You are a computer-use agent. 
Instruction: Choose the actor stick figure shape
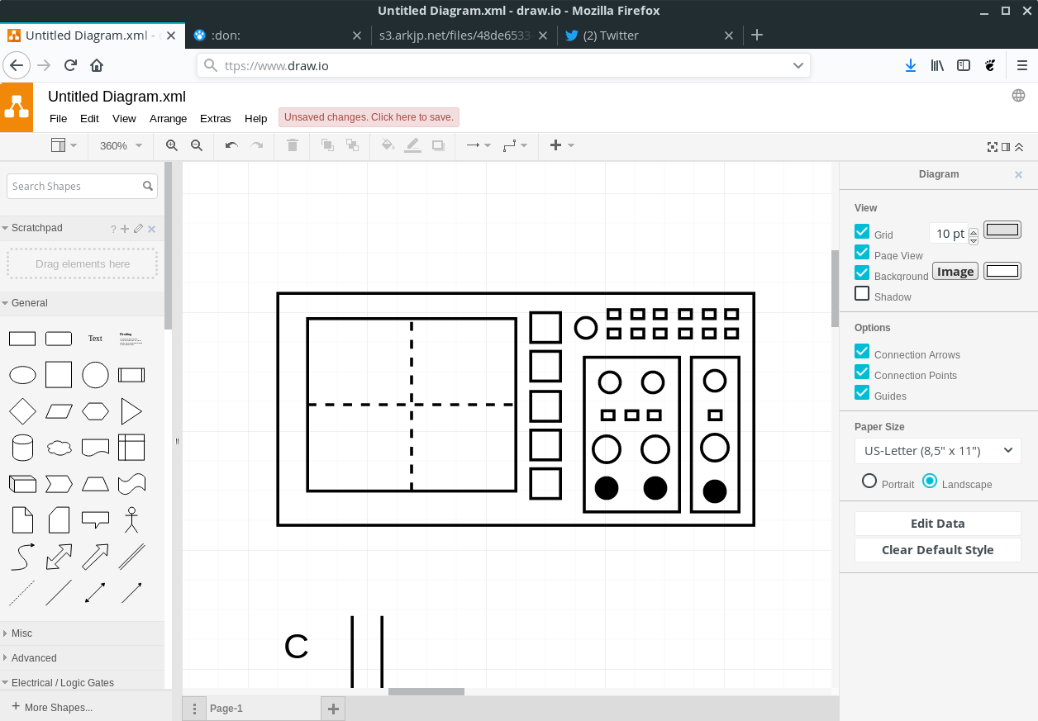click(x=131, y=519)
